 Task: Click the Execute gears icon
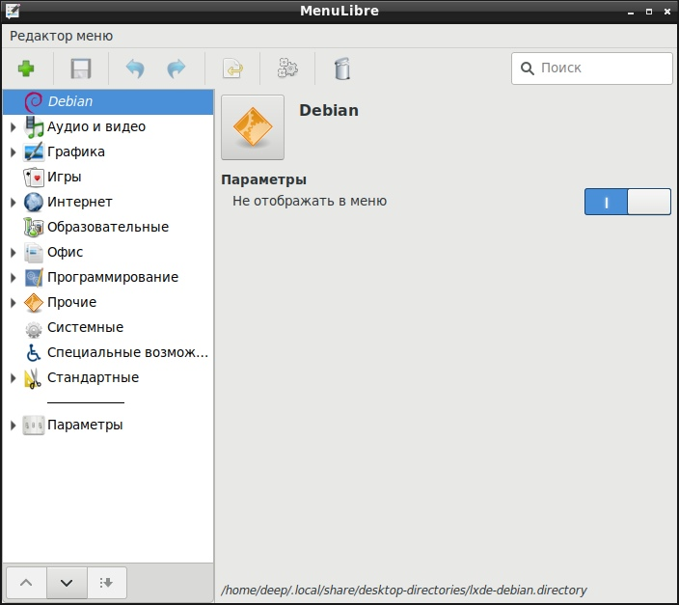pyautogui.click(x=287, y=69)
